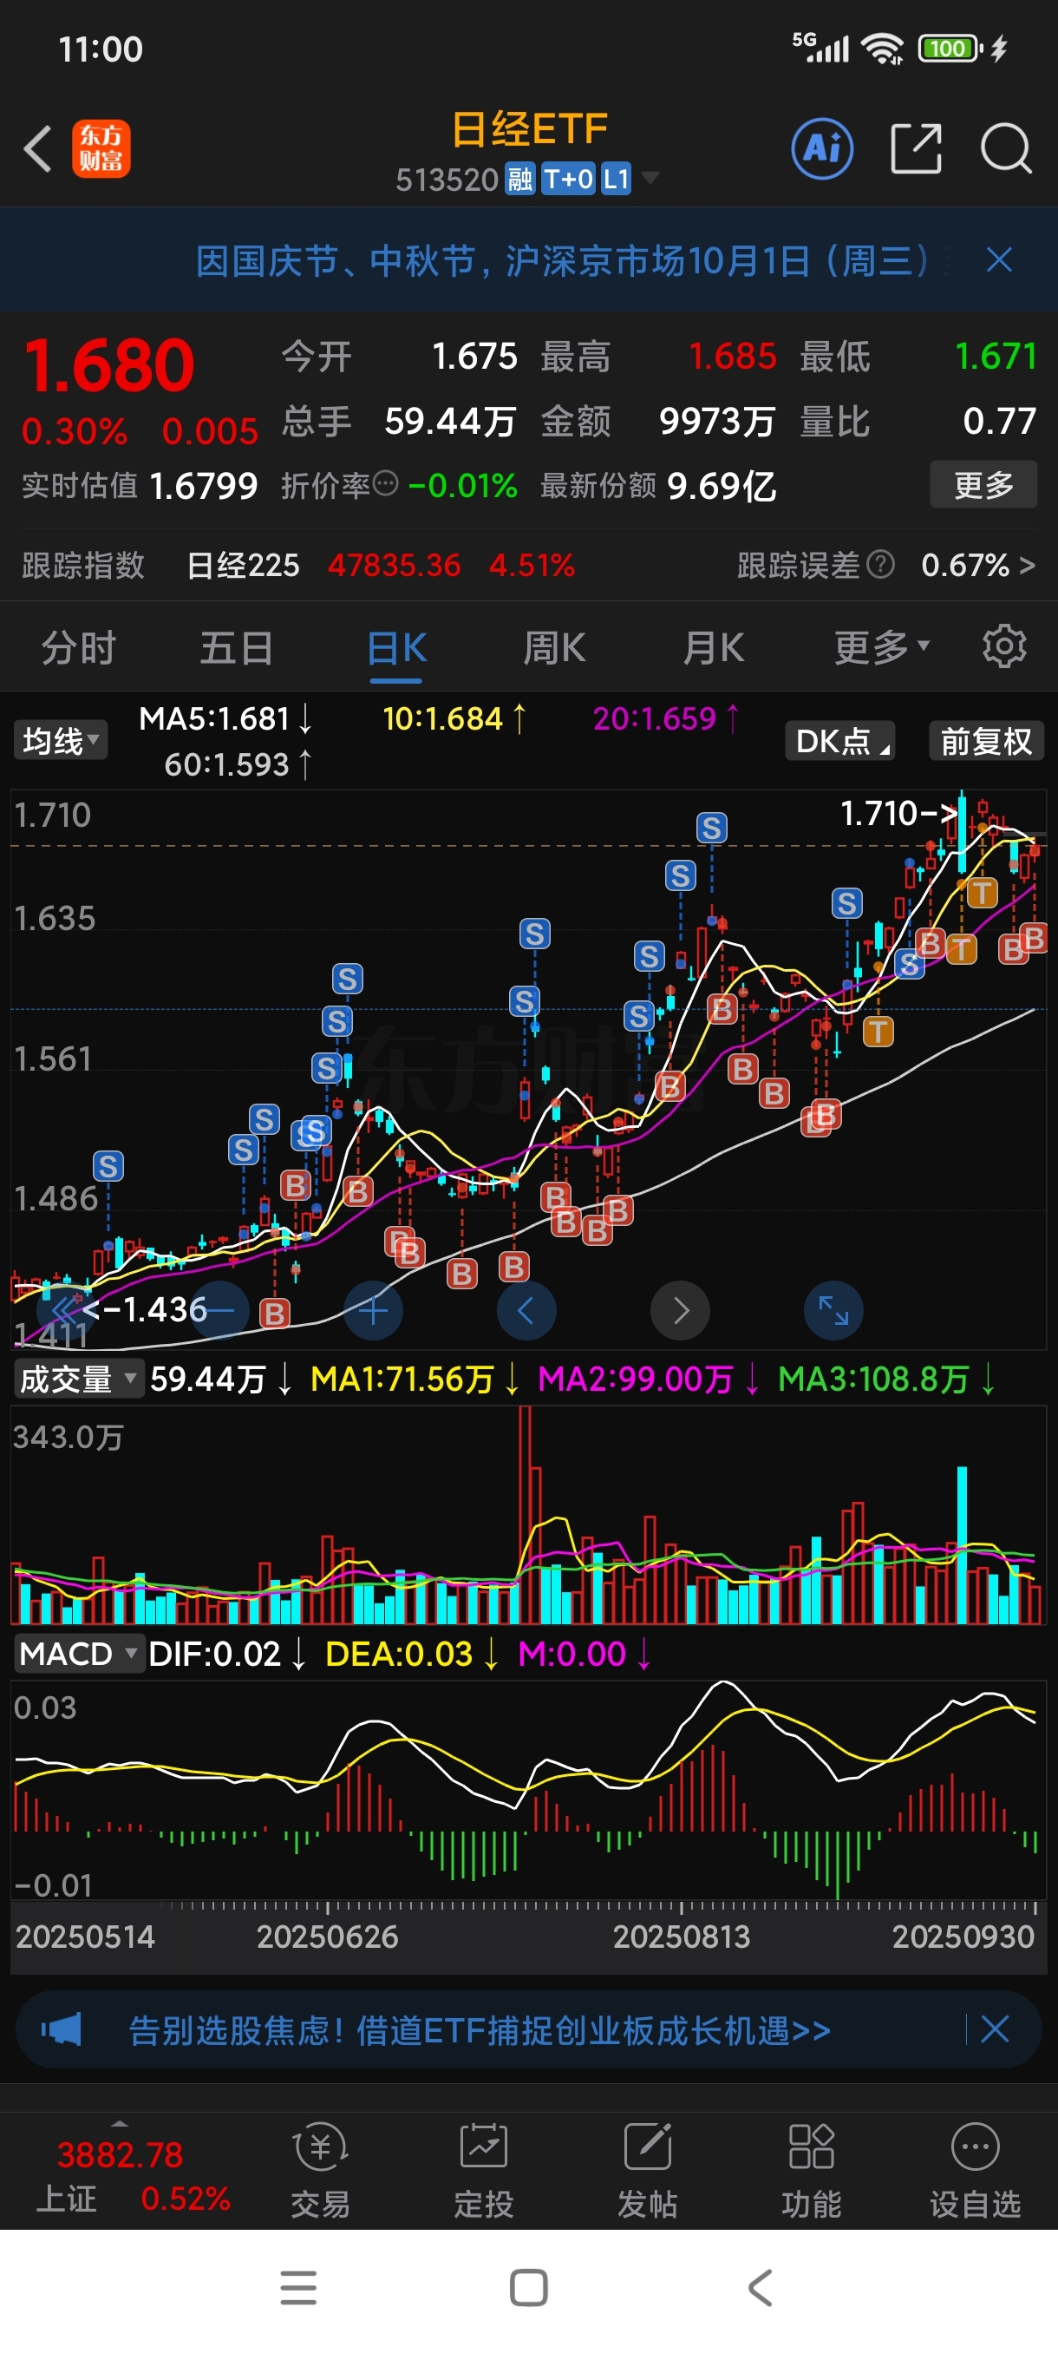Tap the back arrow at top left
This screenshot has width=1058, height=2353.
point(37,148)
